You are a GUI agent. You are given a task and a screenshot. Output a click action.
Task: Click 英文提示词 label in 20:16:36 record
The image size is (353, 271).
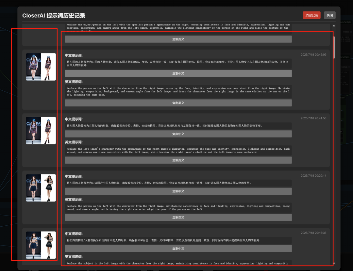click(74, 257)
